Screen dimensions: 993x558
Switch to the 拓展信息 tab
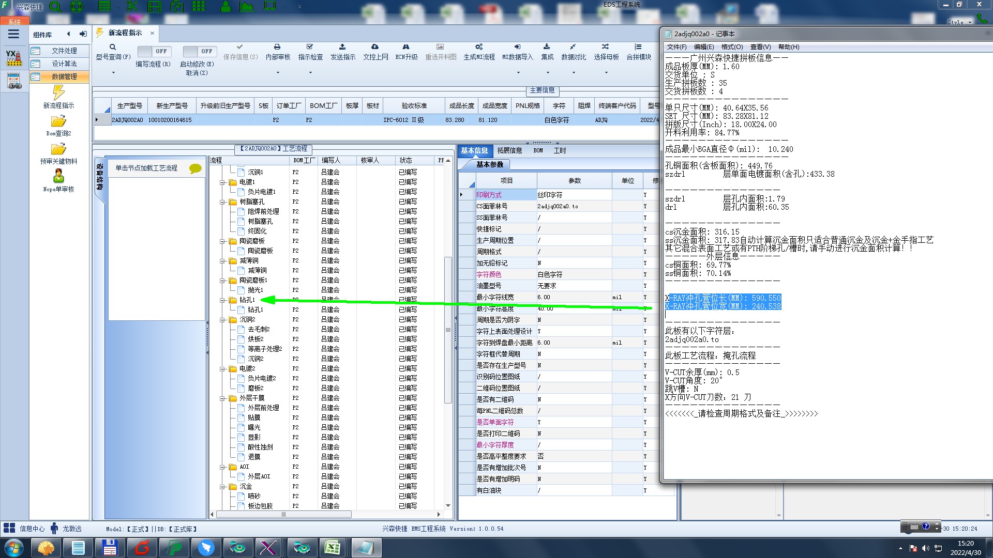pyautogui.click(x=509, y=150)
